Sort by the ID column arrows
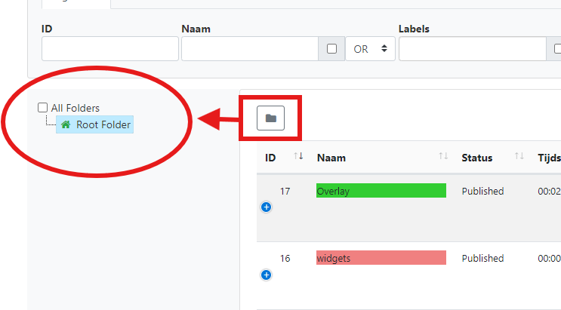Screen dimensions: 561x310 [299, 157]
